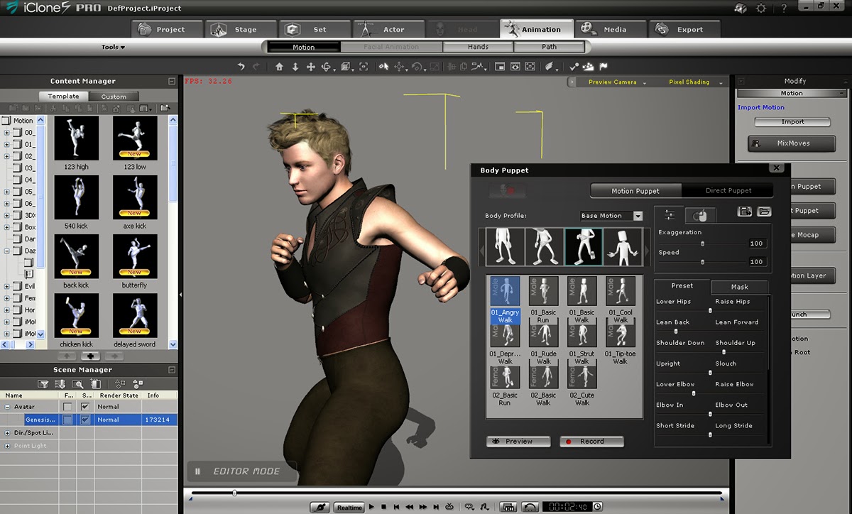Image resolution: width=852 pixels, height=514 pixels.
Task: Open the Preview Camera dropdown
Action: (615, 82)
